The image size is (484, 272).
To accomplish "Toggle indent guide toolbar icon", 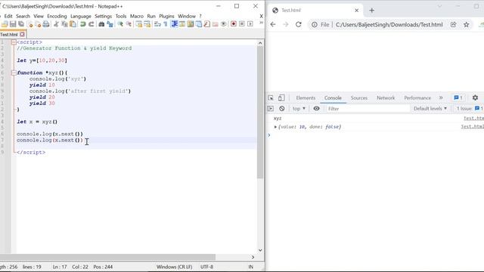I will 175,24.
